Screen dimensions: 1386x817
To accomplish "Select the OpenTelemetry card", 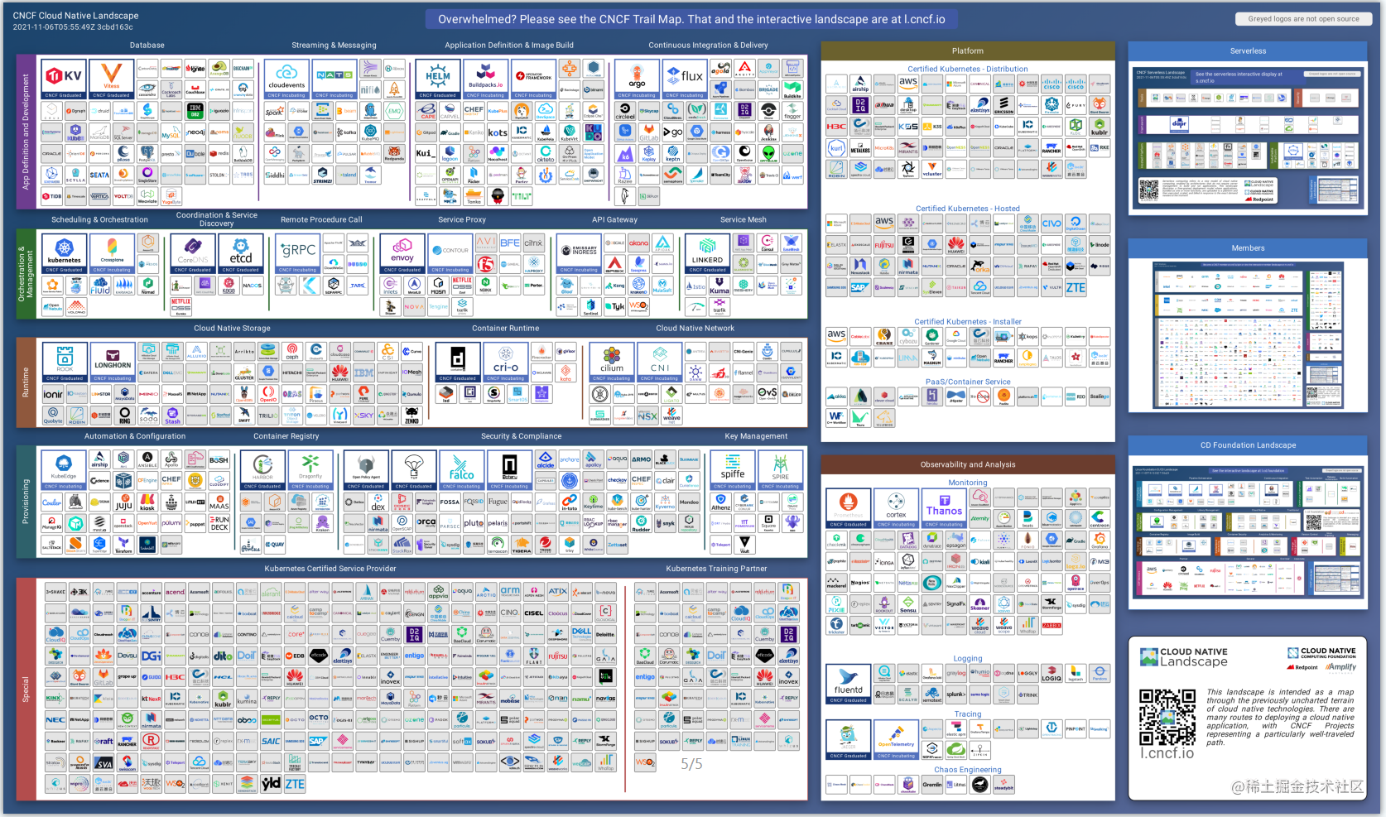I will click(897, 739).
